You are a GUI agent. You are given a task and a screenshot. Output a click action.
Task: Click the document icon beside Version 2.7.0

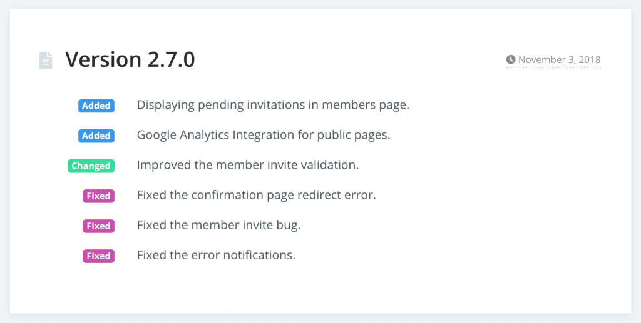point(46,61)
